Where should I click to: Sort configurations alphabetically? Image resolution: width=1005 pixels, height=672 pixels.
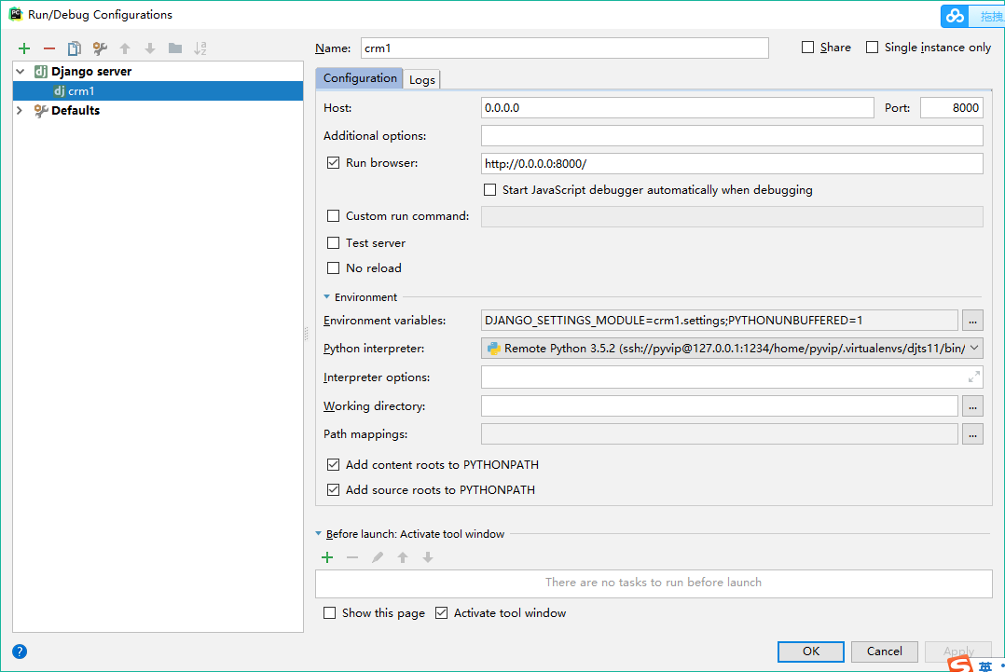[200, 48]
